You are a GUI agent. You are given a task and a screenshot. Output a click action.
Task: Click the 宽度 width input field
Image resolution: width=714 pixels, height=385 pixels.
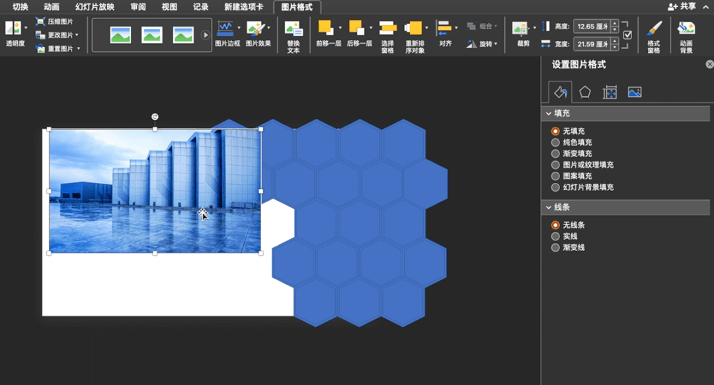592,44
